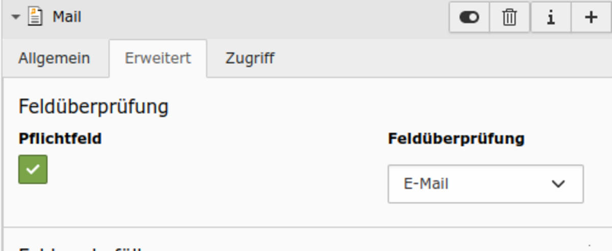Toggle the hide/unhide switch for Mail record
The width and height of the screenshot is (612, 251).
[469, 17]
